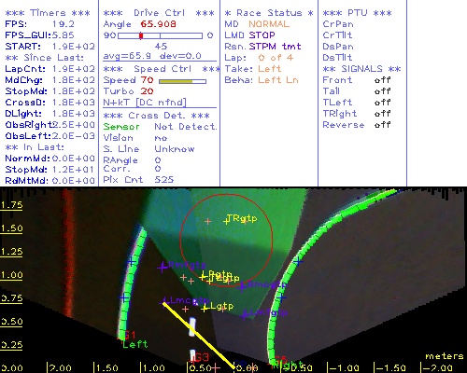Click the Turbo value 20
The height and width of the screenshot is (373, 467).
coord(147,91)
